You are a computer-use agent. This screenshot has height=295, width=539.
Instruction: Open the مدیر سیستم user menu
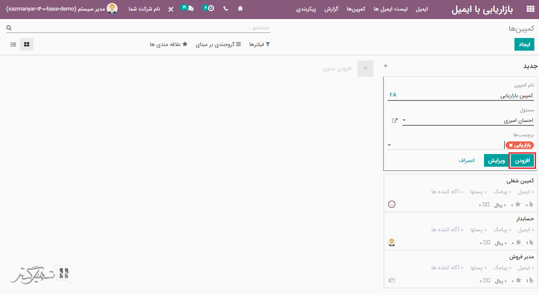[x=62, y=8]
